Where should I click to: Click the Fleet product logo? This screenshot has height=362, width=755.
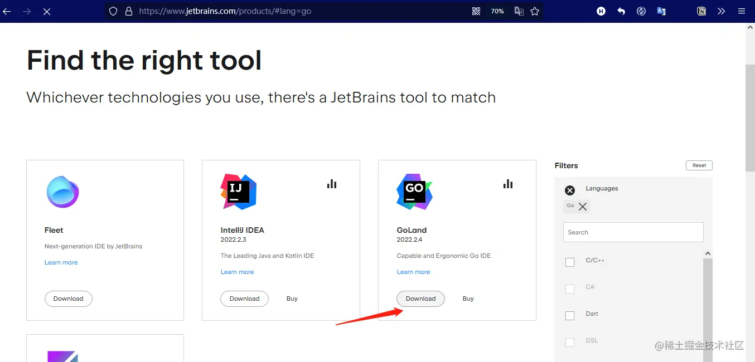click(62, 192)
